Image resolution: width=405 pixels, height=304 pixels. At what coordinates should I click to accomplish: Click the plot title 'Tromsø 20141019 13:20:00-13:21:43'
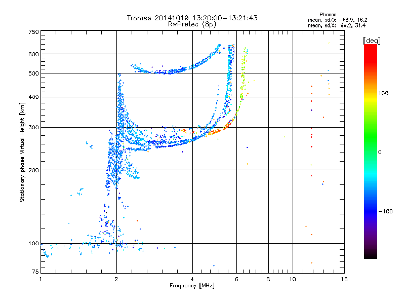coord(192,18)
